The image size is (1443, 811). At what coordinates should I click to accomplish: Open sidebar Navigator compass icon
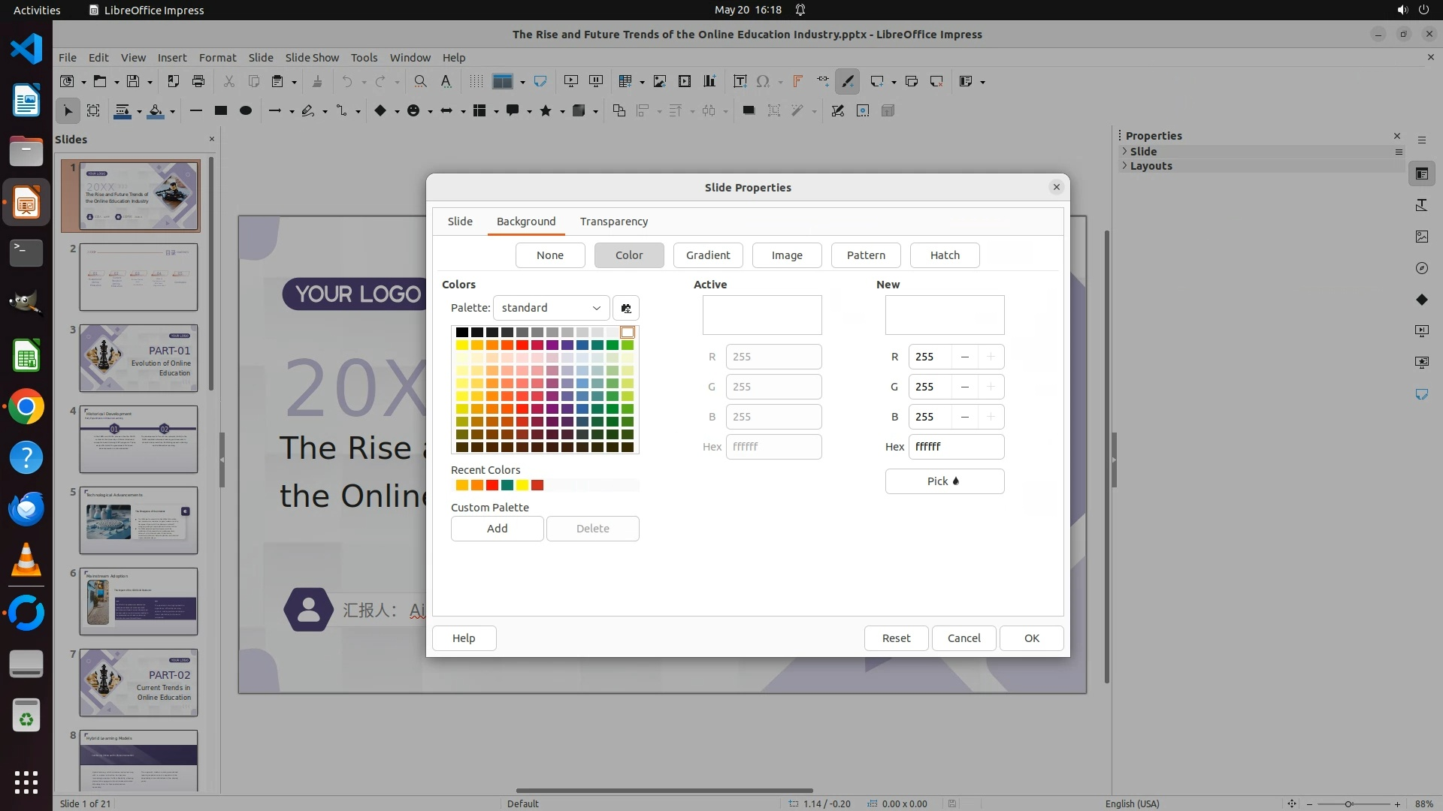[x=1421, y=268]
